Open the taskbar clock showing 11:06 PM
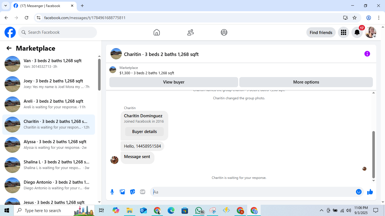This screenshot has height=216, width=385. [361, 210]
